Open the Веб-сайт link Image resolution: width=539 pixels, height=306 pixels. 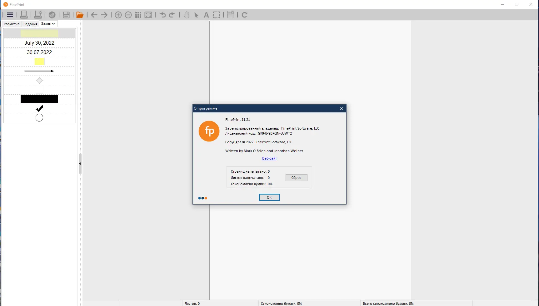pyautogui.click(x=269, y=158)
